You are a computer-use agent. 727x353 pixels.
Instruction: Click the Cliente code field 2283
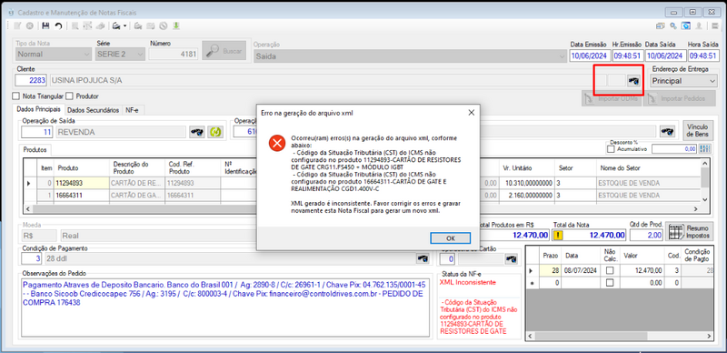pos(31,81)
